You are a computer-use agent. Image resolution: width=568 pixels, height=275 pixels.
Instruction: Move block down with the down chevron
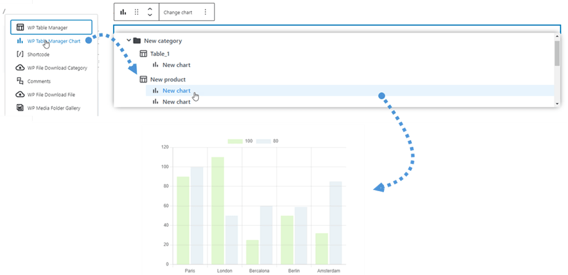[150, 16]
